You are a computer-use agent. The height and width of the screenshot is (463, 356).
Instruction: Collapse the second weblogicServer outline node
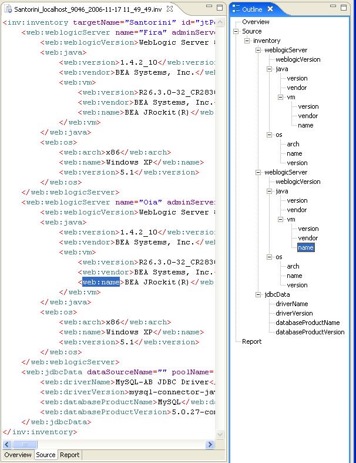[258, 172]
